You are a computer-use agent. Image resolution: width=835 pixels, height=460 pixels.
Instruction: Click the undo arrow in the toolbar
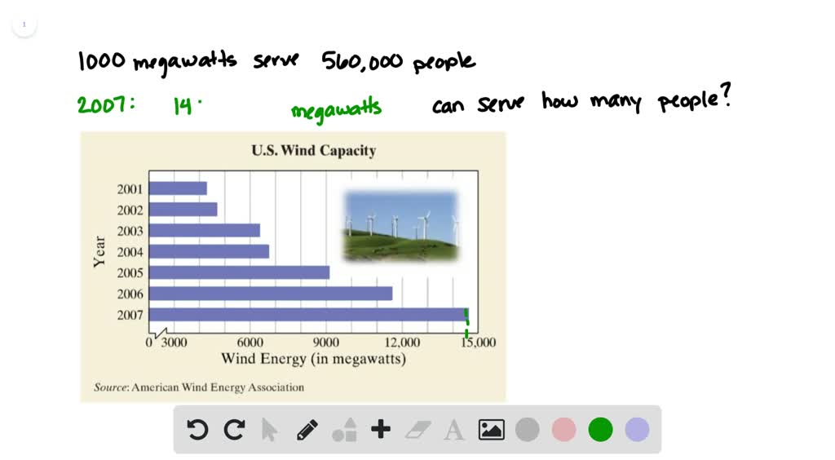pos(197,430)
